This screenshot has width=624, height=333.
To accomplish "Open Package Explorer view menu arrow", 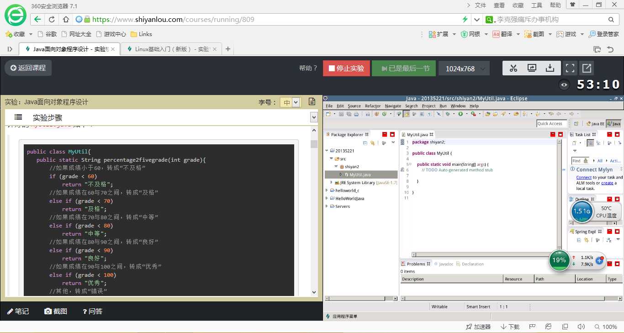I will click(x=393, y=143).
